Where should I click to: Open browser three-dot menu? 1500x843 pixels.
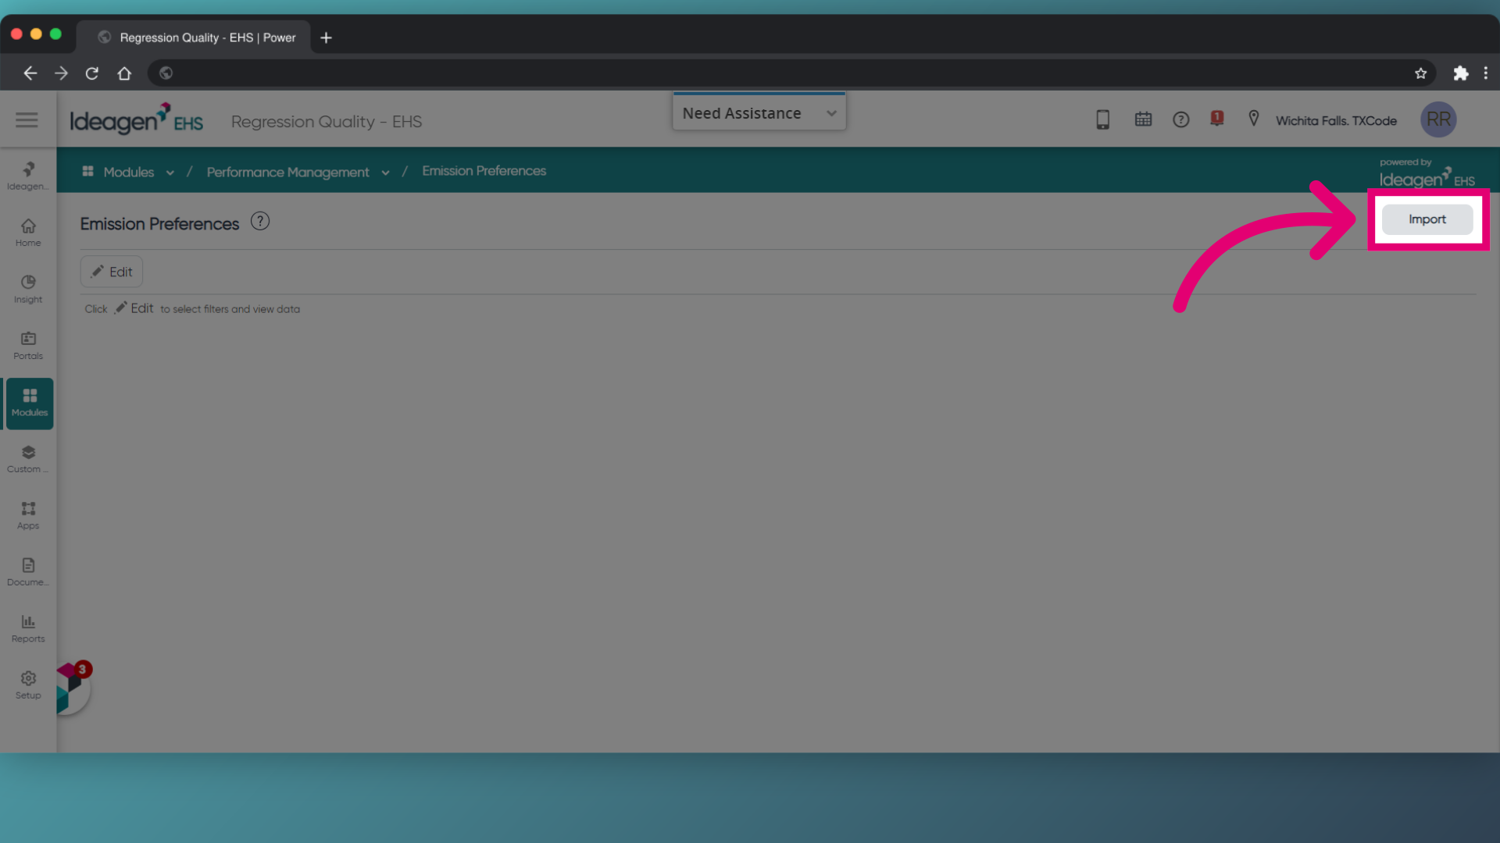pyautogui.click(x=1485, y=73)
